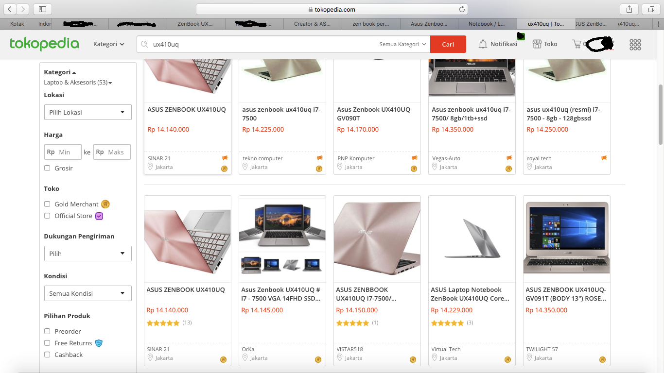Enable the Grosir checkbox
The width and height of the screenshot is (664, 373).
(47, 168)
